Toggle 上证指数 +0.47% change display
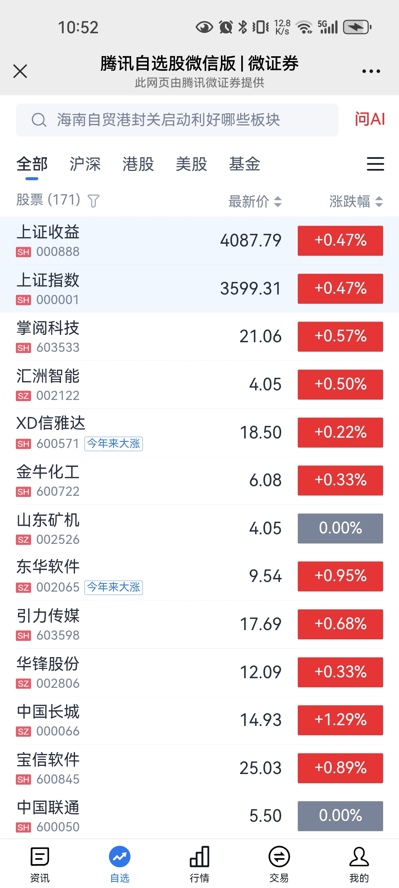 point(340,289)
